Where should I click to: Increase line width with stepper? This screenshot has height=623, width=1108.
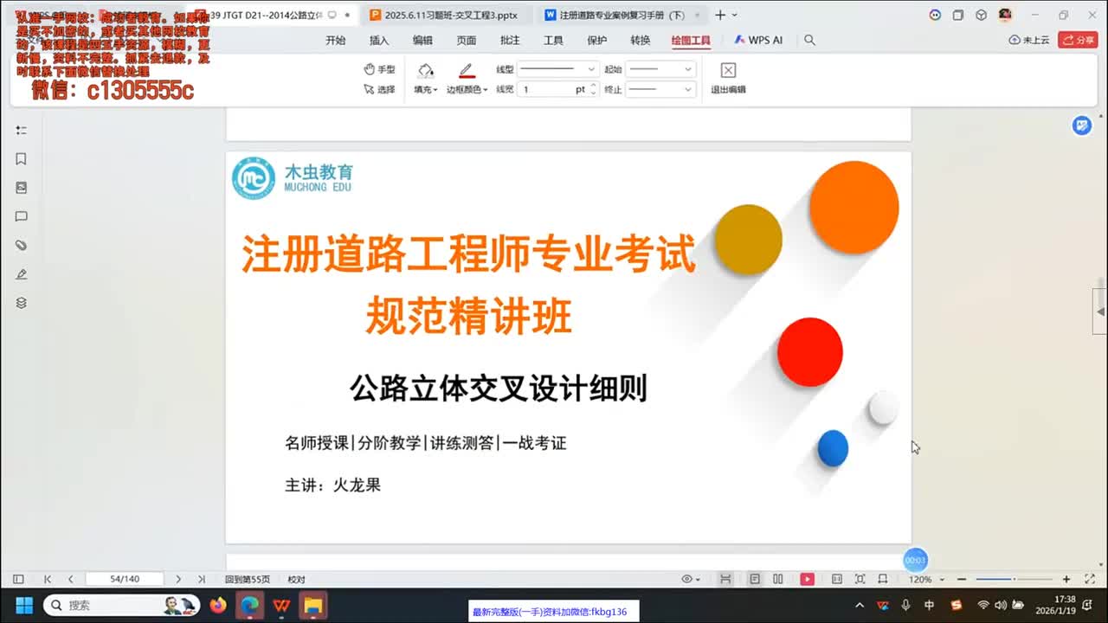(x=593, y=86)
